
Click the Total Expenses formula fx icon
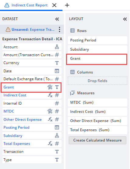click(50, 144)
